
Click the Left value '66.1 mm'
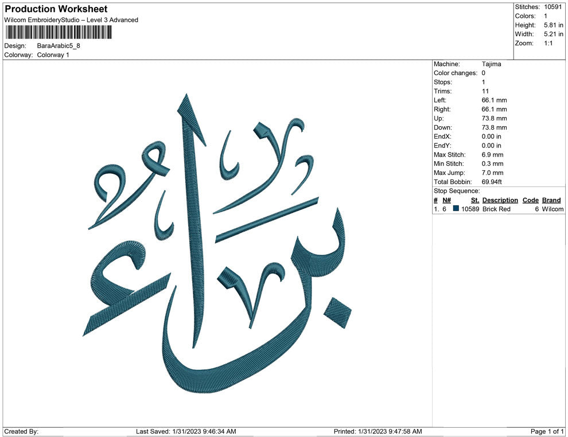[494, 100]
